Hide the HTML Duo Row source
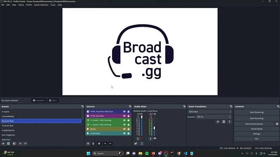Viewport: 280px width, 157px height. point(124,116)
